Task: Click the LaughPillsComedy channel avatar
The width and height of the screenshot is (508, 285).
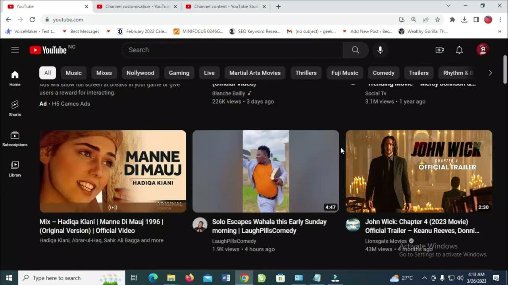Action: (200, 224)
